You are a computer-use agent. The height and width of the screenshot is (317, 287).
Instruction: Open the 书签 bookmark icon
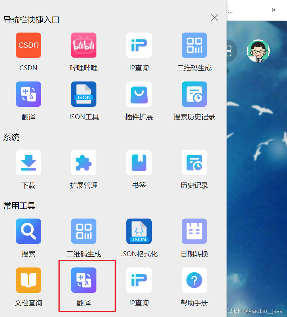(139, 163)
